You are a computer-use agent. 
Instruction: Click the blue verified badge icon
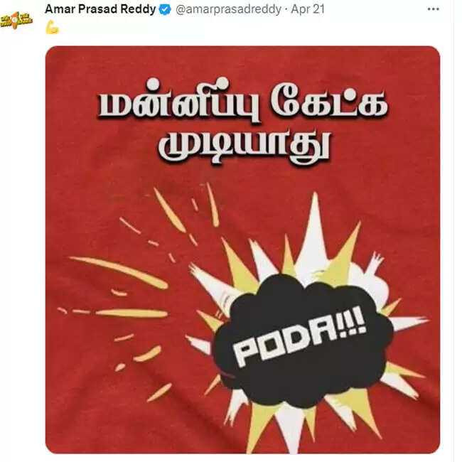pos(165,10)
